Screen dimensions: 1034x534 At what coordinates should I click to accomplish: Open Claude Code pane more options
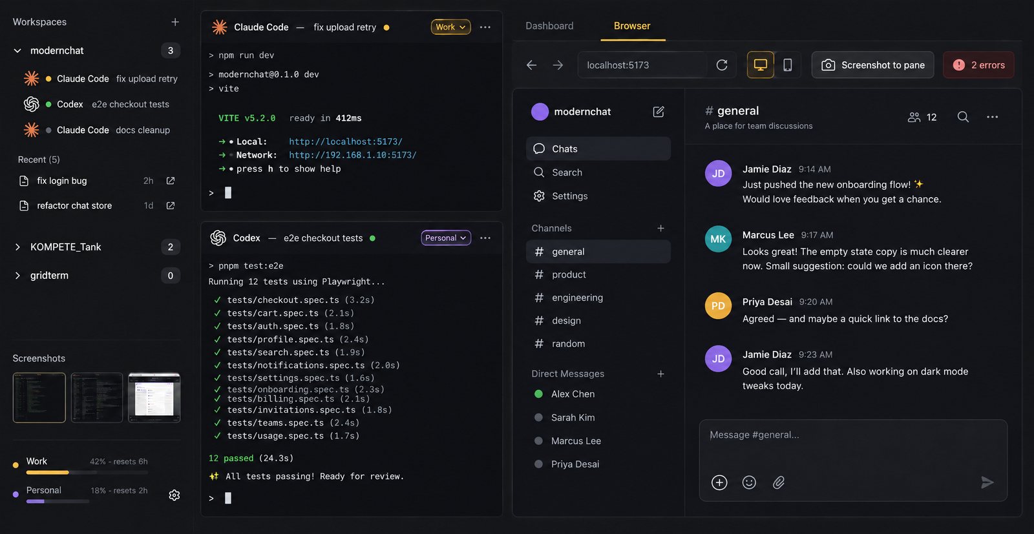(x=485, y=27)
